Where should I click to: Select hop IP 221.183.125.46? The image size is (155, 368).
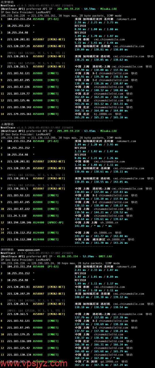(x=18, y=100)
